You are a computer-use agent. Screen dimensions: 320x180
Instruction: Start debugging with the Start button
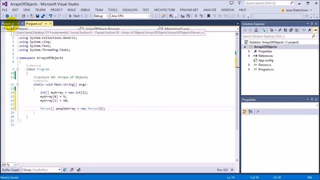[x=74, y=16]
